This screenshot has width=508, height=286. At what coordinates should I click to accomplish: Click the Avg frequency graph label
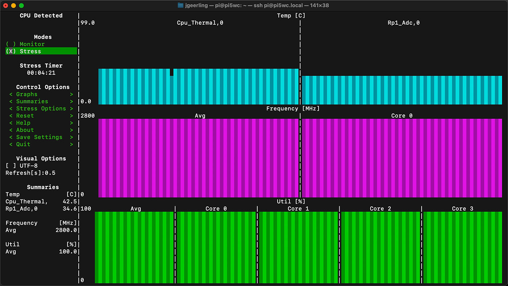click(x=200, y=116)
